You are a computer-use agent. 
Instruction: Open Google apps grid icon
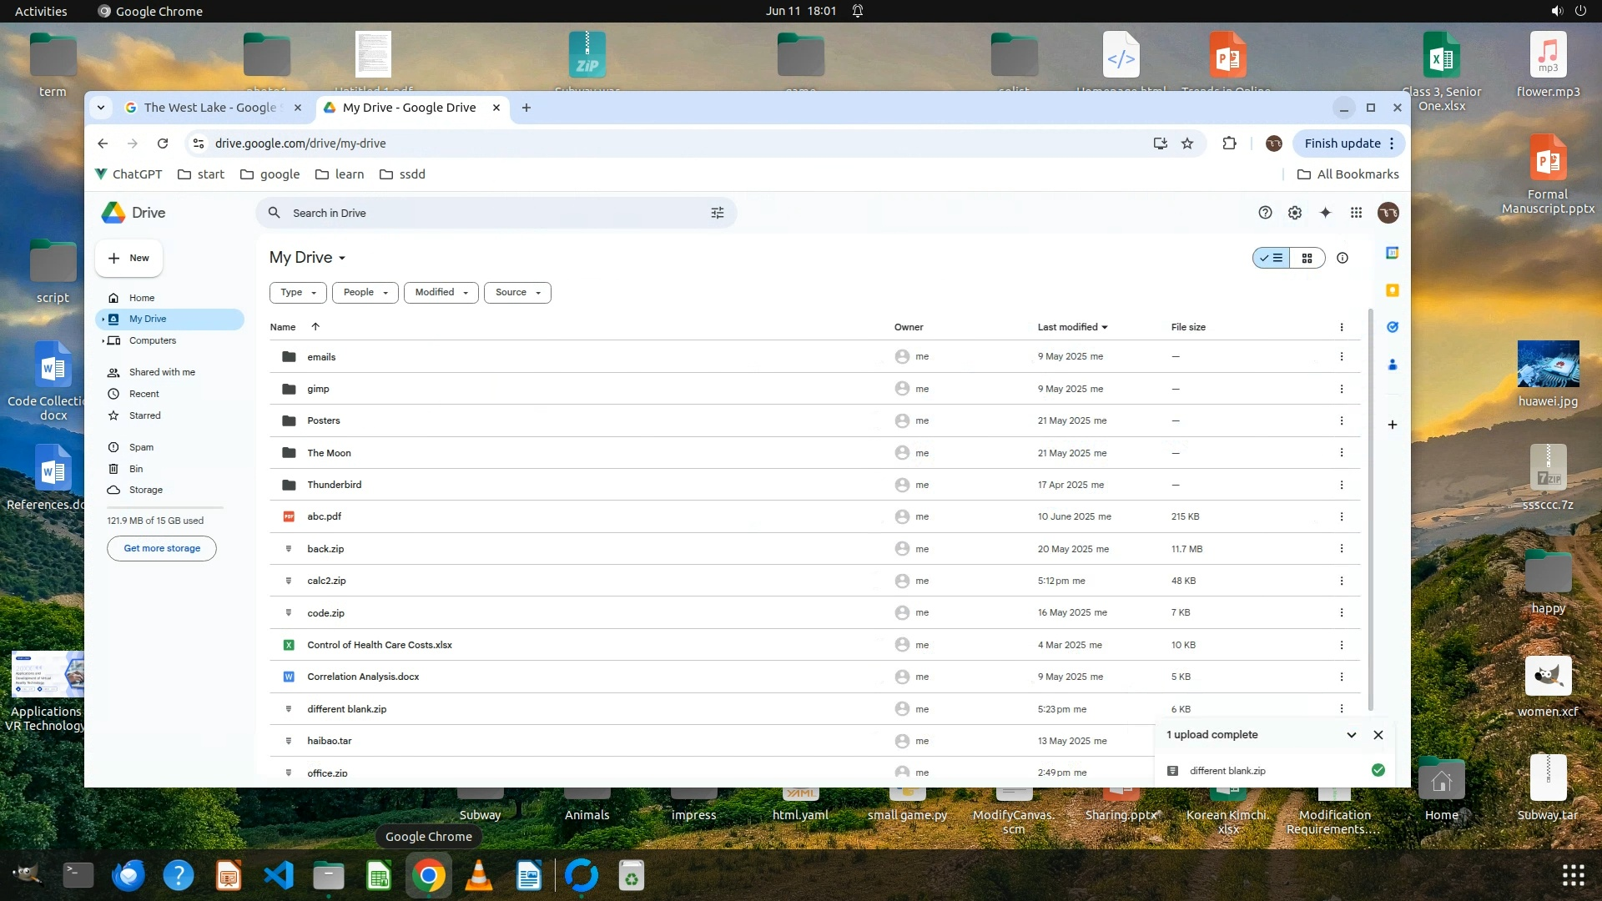1356,213
